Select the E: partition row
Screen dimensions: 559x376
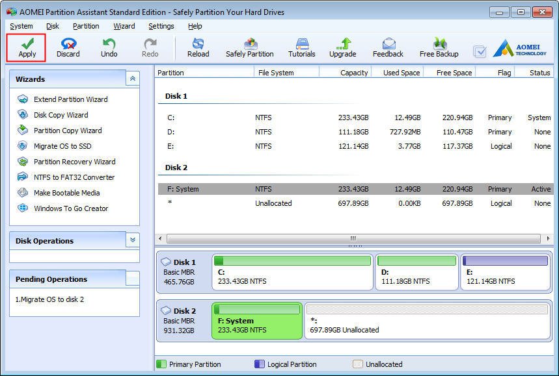click(x=355, y=146)
